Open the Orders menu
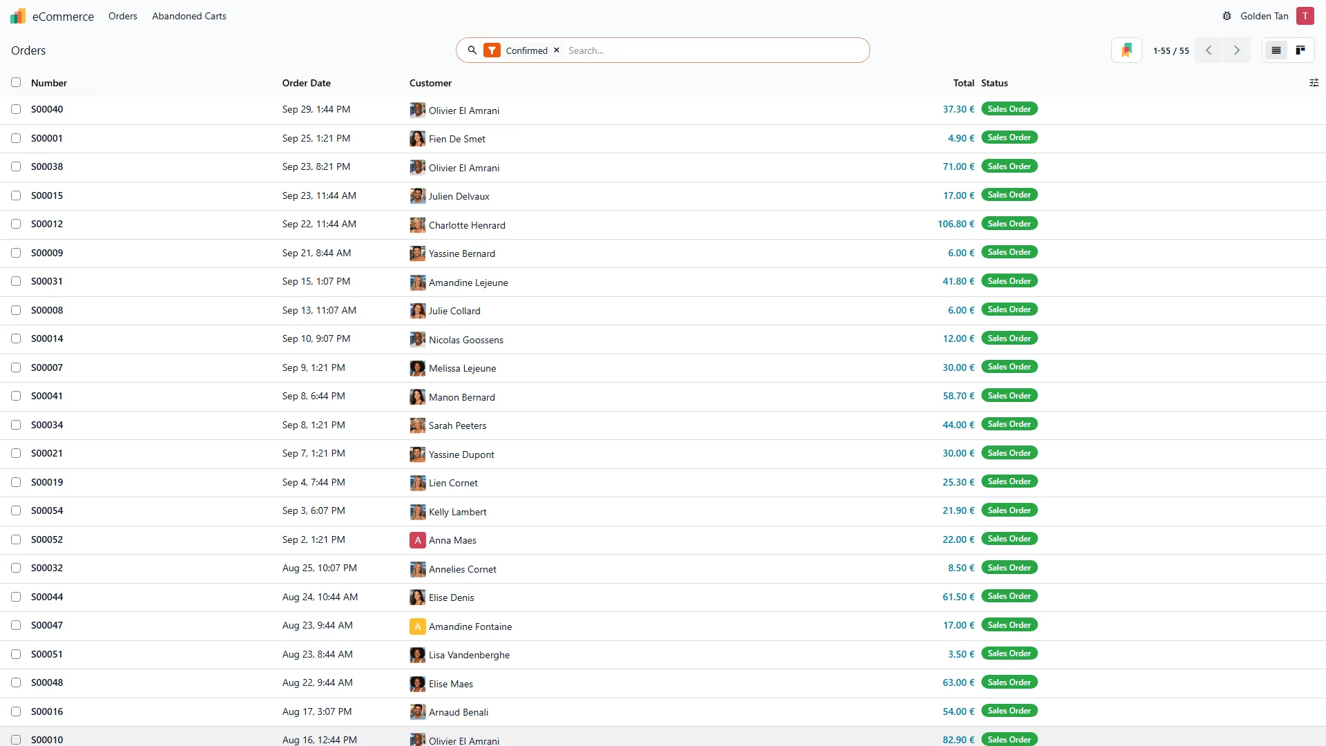1326x746 pixels. click(x=123, y=16)
